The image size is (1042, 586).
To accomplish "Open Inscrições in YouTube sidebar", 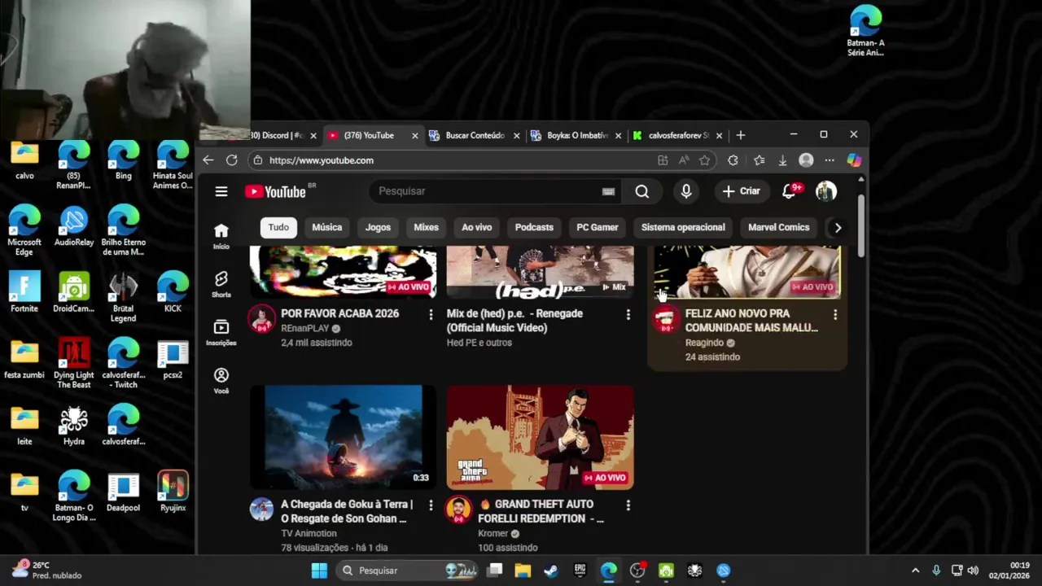I will [221, 332].
